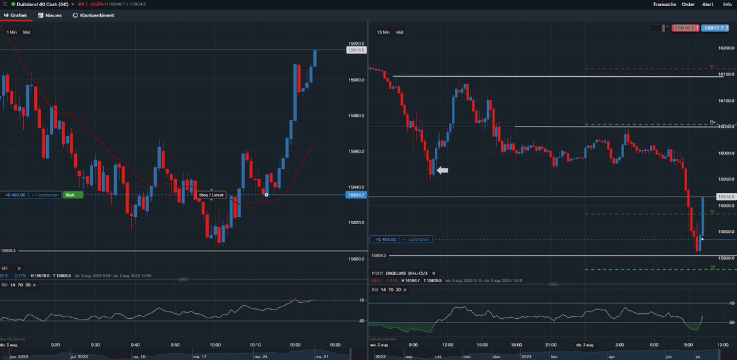Open the Nieuws tab
This screenshot has height=360, width=737.
[x=49, y=15]
